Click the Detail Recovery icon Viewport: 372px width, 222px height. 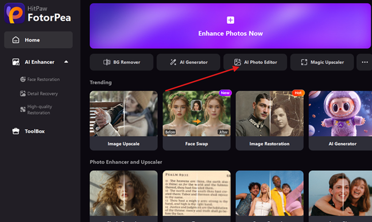[x=23, y=93]
